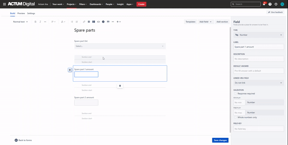
Task: Open the app switcher grid icon
Action: coord(4,4)
